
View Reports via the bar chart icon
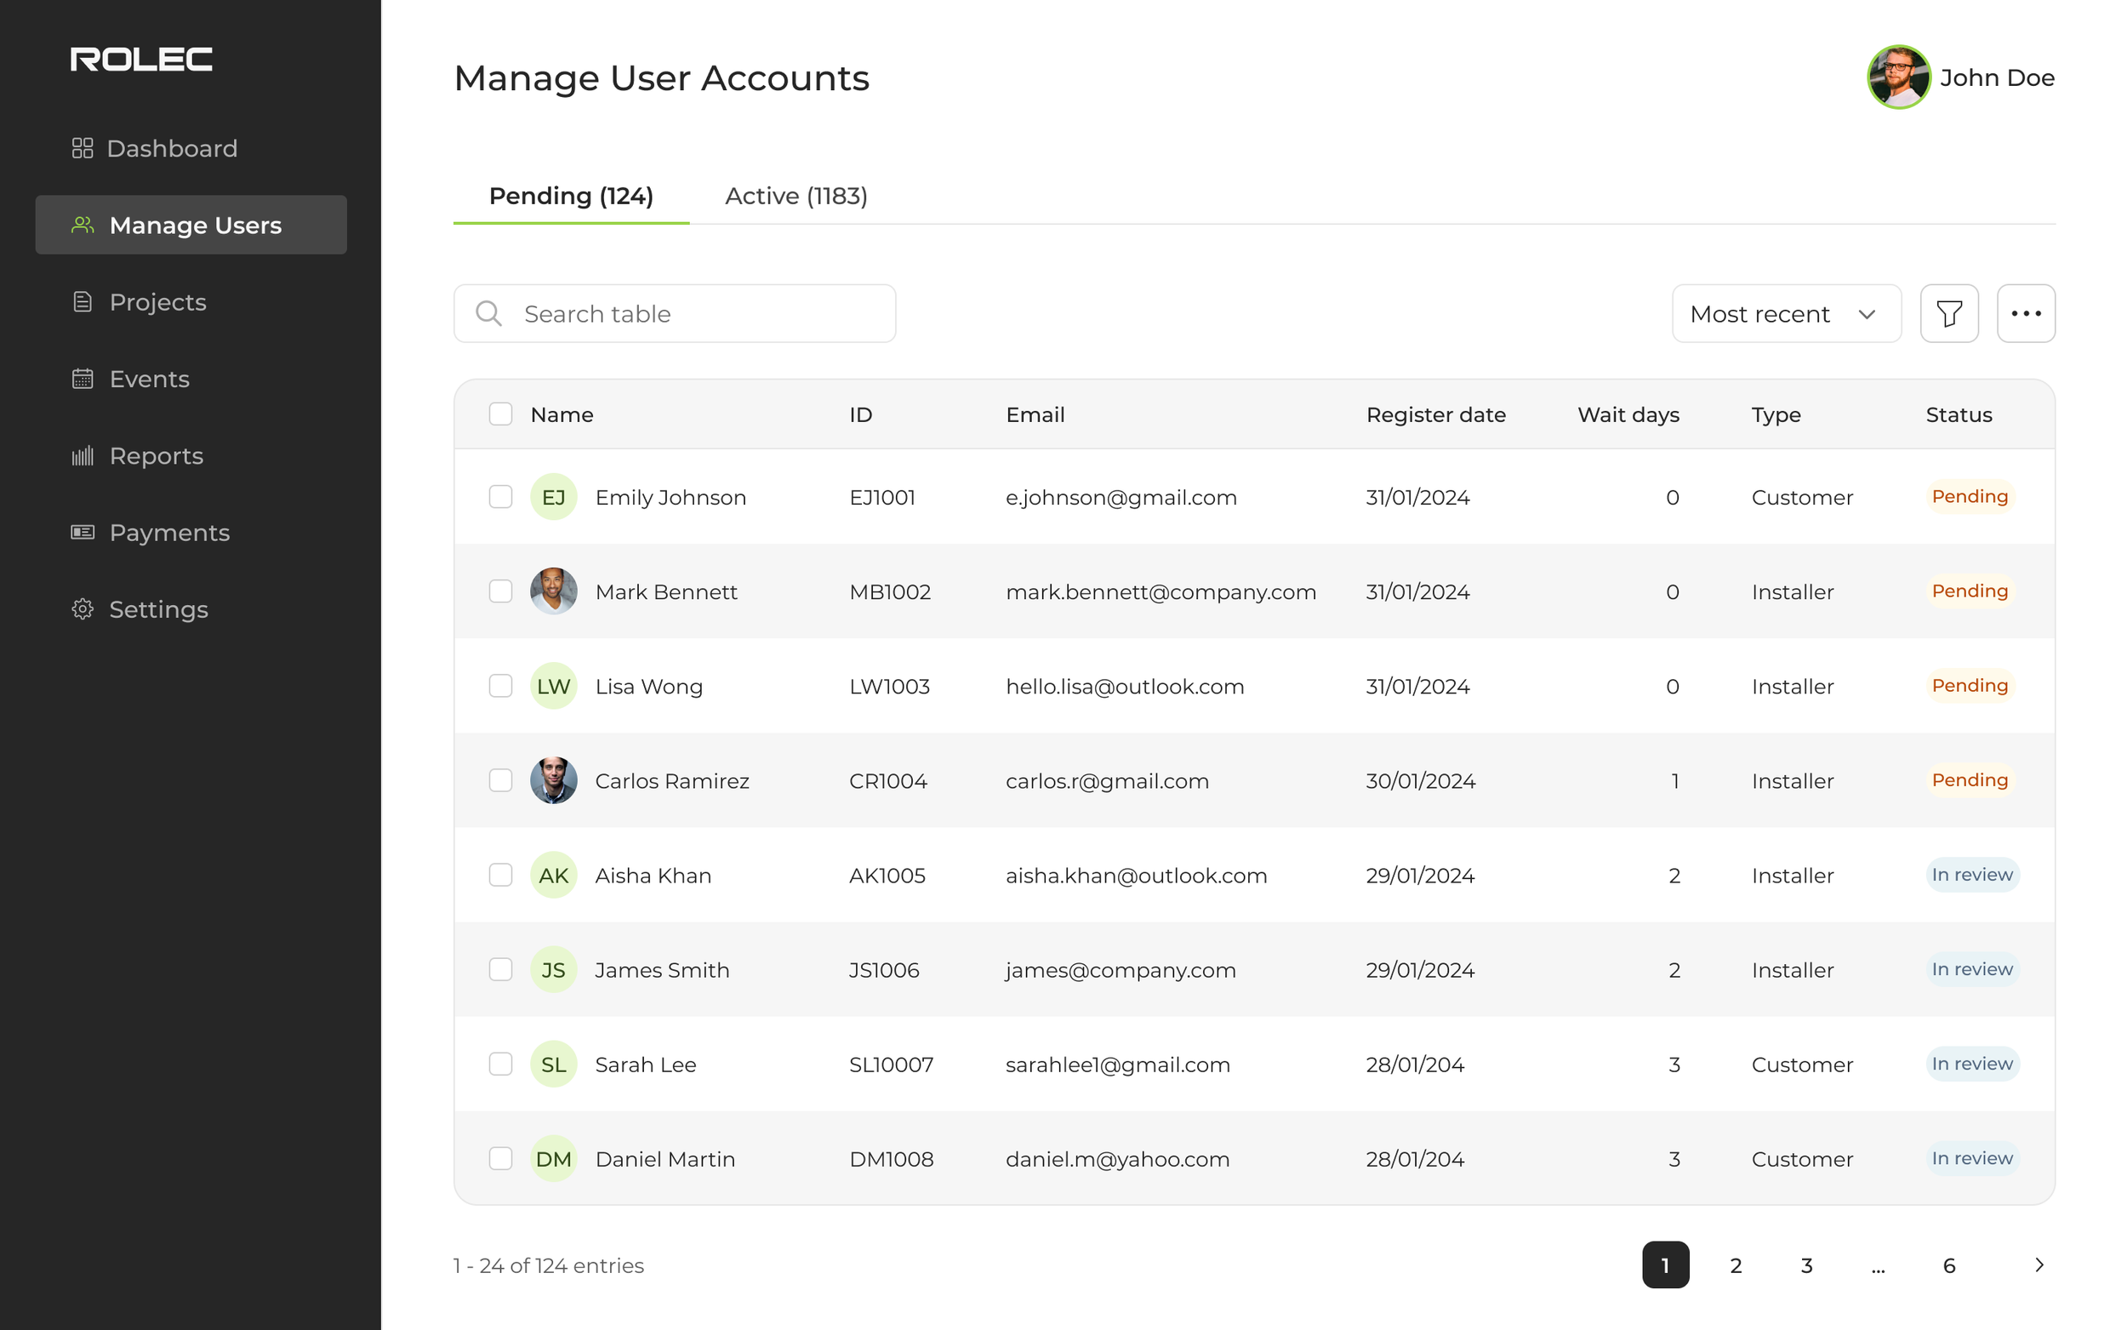[83, 455]
